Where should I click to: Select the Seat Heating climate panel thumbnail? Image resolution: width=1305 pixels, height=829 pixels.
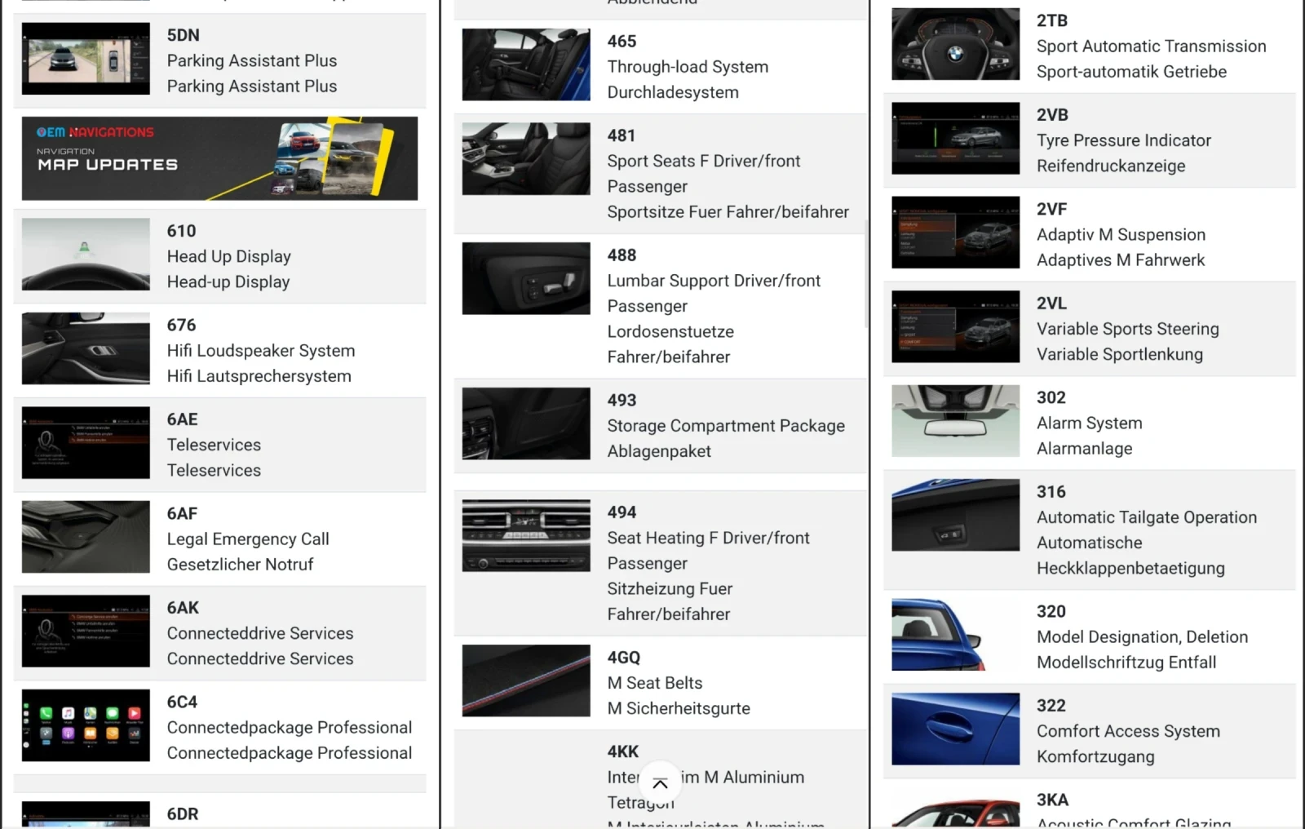pos(526,536)
